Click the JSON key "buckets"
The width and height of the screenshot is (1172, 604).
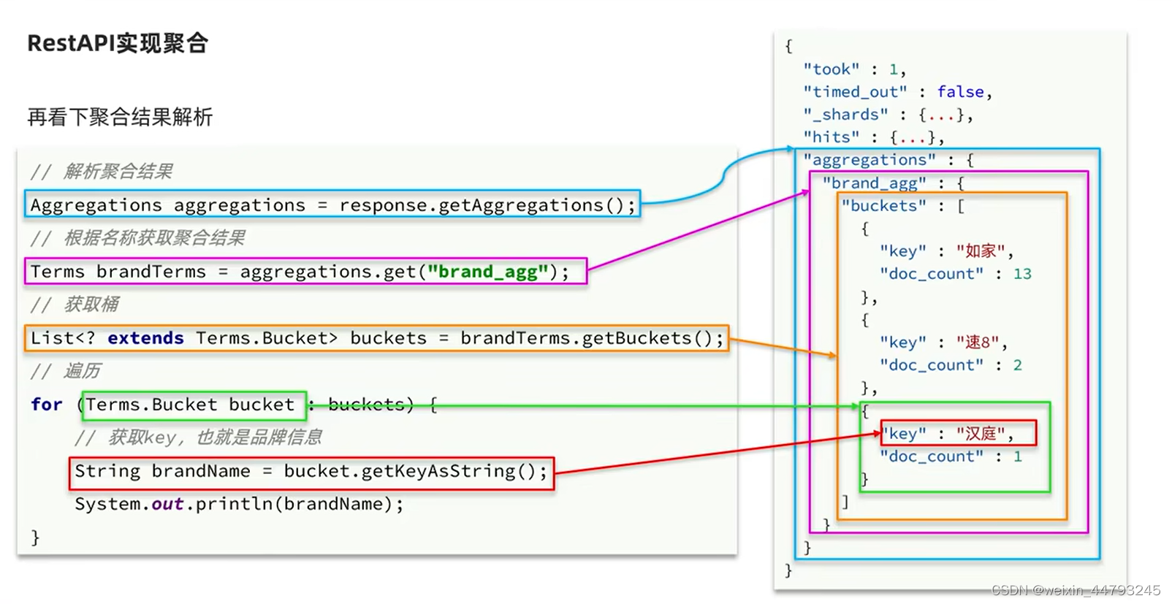click(x=883, y=206)
